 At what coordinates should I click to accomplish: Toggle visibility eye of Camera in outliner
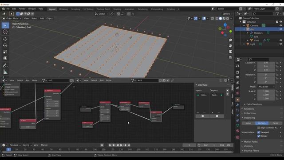[x=280, y=26]
